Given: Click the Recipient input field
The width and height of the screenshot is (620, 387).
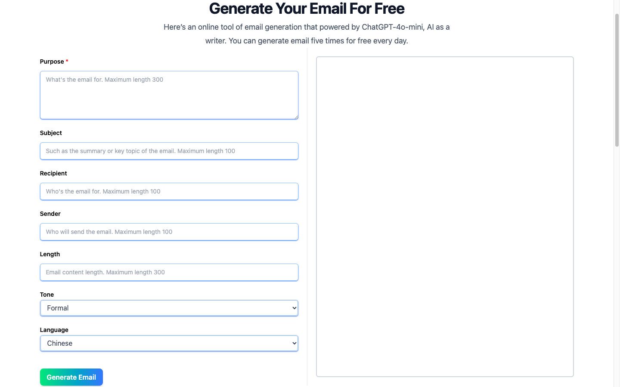Looking at the screenshot, I should click(169, 191).
